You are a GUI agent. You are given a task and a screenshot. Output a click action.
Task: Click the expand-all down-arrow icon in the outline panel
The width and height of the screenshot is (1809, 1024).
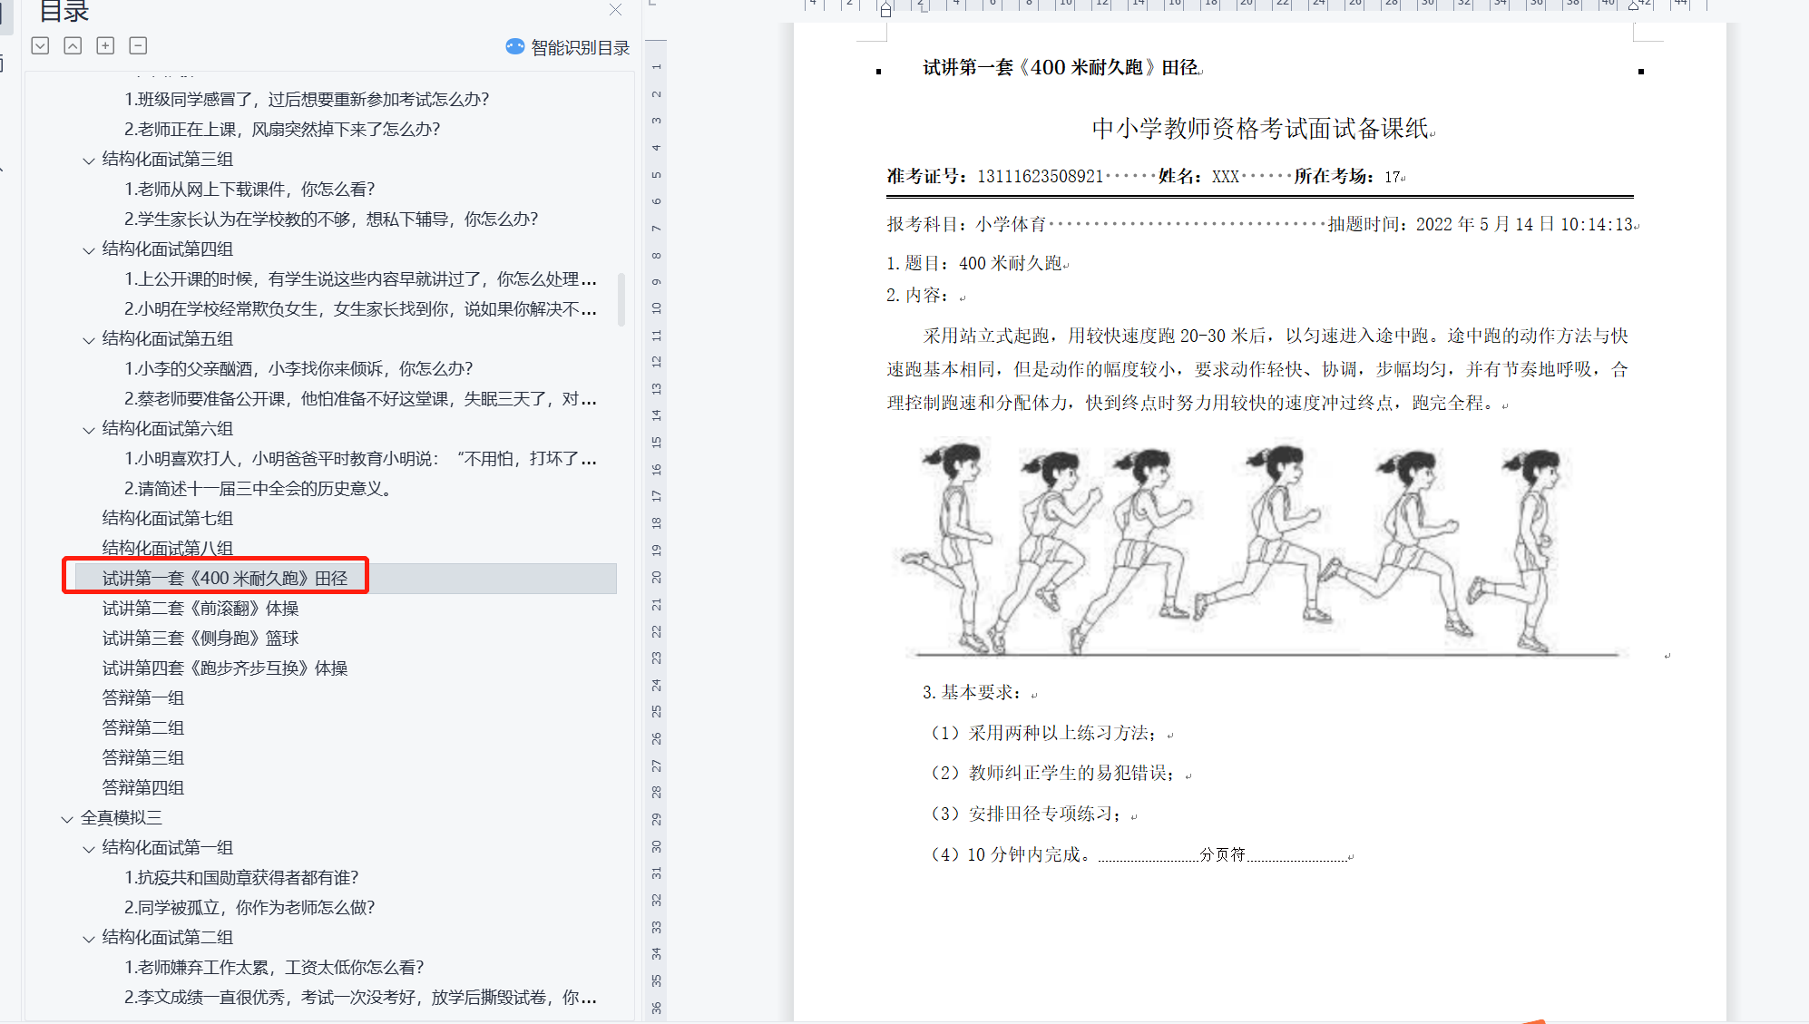click(40, 45)
